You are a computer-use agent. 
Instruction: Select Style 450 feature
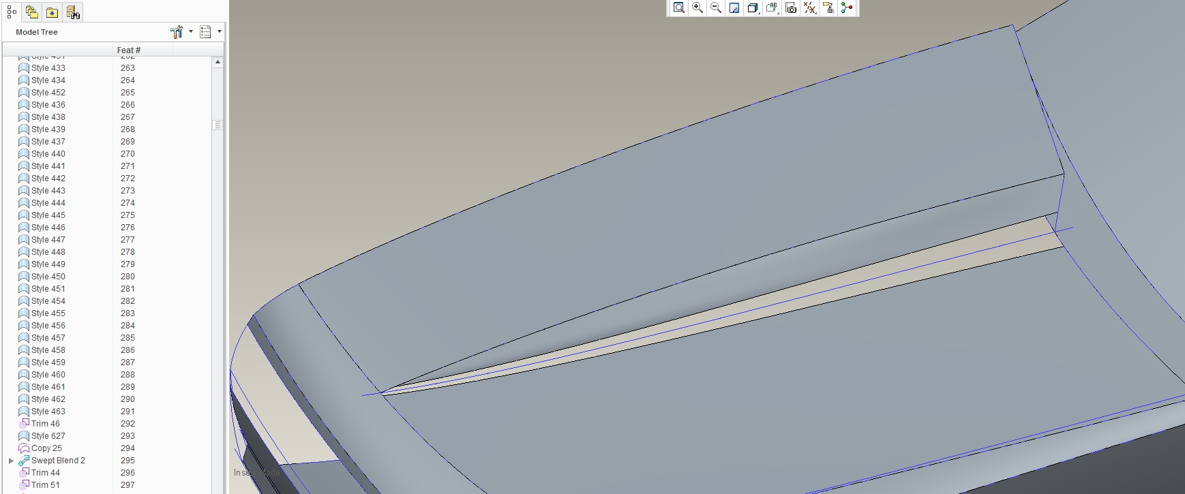[x=48, y=277]
